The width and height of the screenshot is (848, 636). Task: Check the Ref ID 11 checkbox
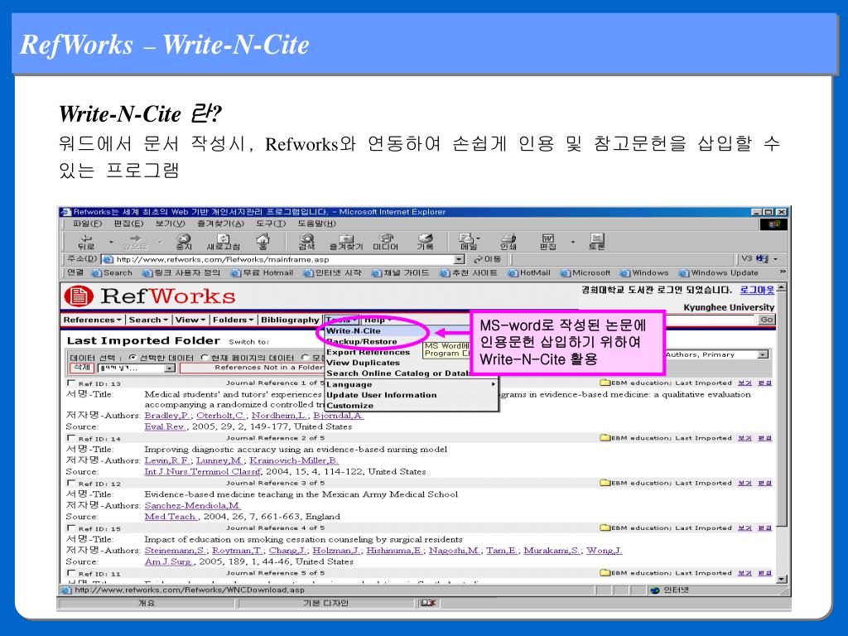[70, 572]
